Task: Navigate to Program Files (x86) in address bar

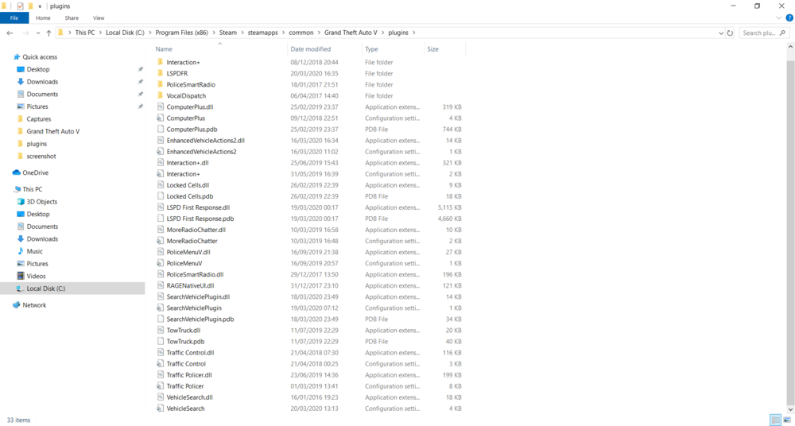Action: point(183,33)
